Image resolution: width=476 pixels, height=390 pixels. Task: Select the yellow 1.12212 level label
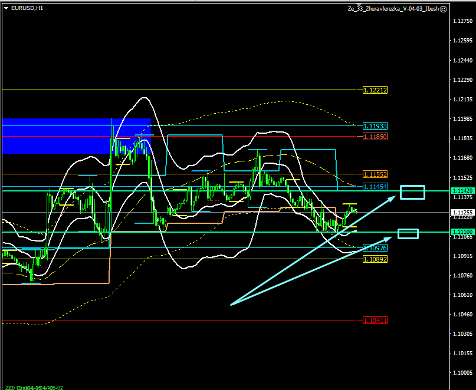375,90
